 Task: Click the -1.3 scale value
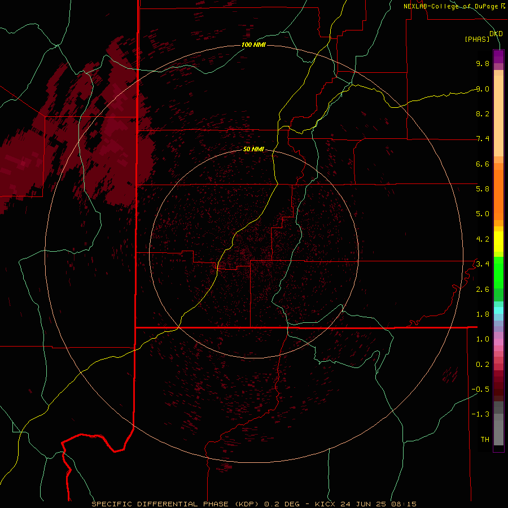point(480,414)
